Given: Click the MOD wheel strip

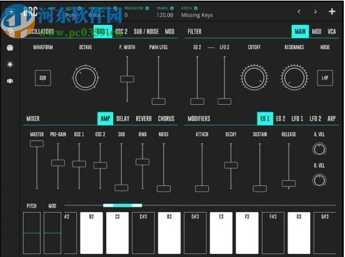Looking at the screenshot, I should tap(52, 233).
